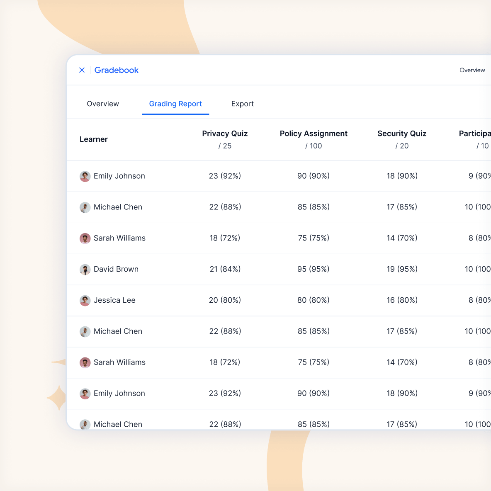491x491 pixels.
Task: Click Jessica Lee's Policy Assignment score 80 (80%)
Action: pyautogui.click(x=314, y=300)
